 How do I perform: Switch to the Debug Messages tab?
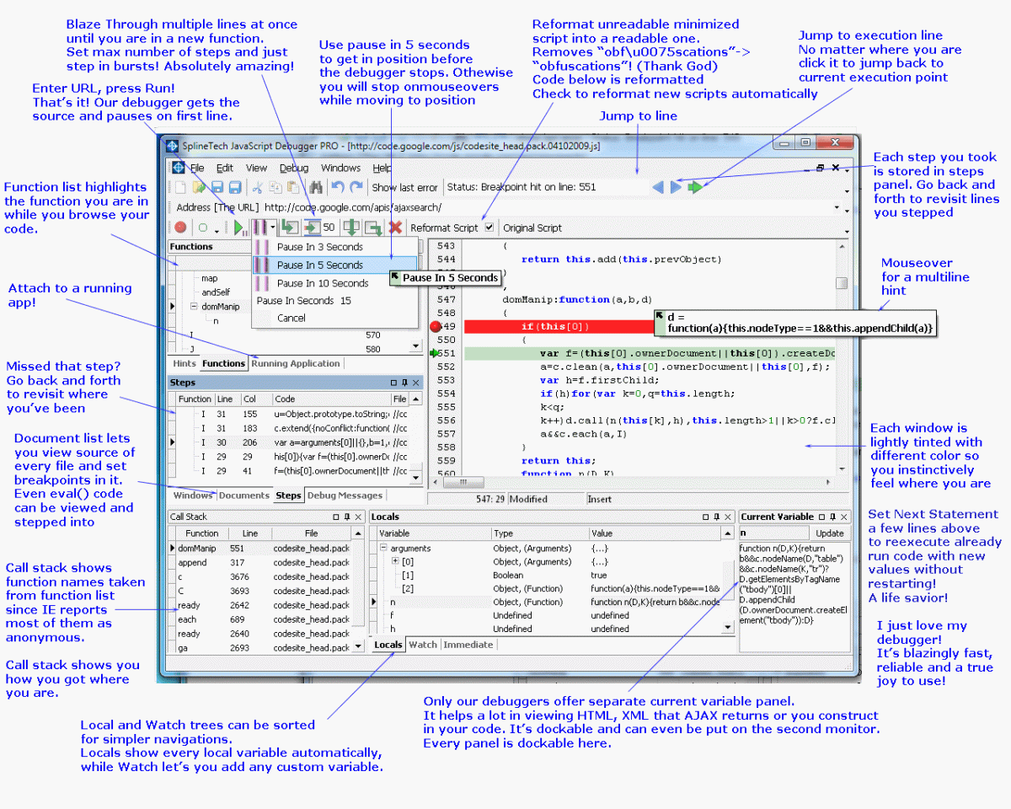344,496
